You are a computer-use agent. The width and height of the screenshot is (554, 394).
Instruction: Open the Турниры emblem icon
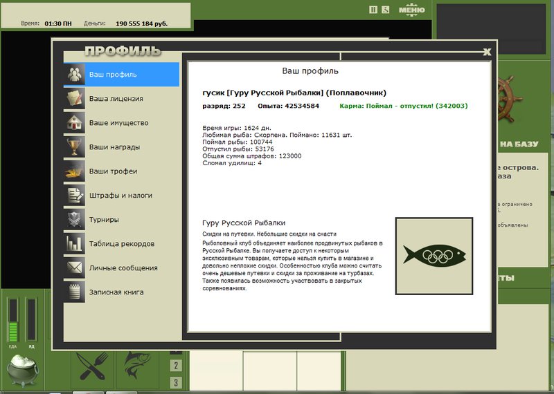(75, 220)
